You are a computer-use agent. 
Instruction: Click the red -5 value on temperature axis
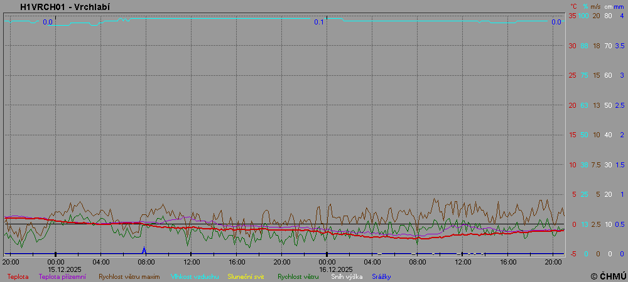click(x=572, y=254)
